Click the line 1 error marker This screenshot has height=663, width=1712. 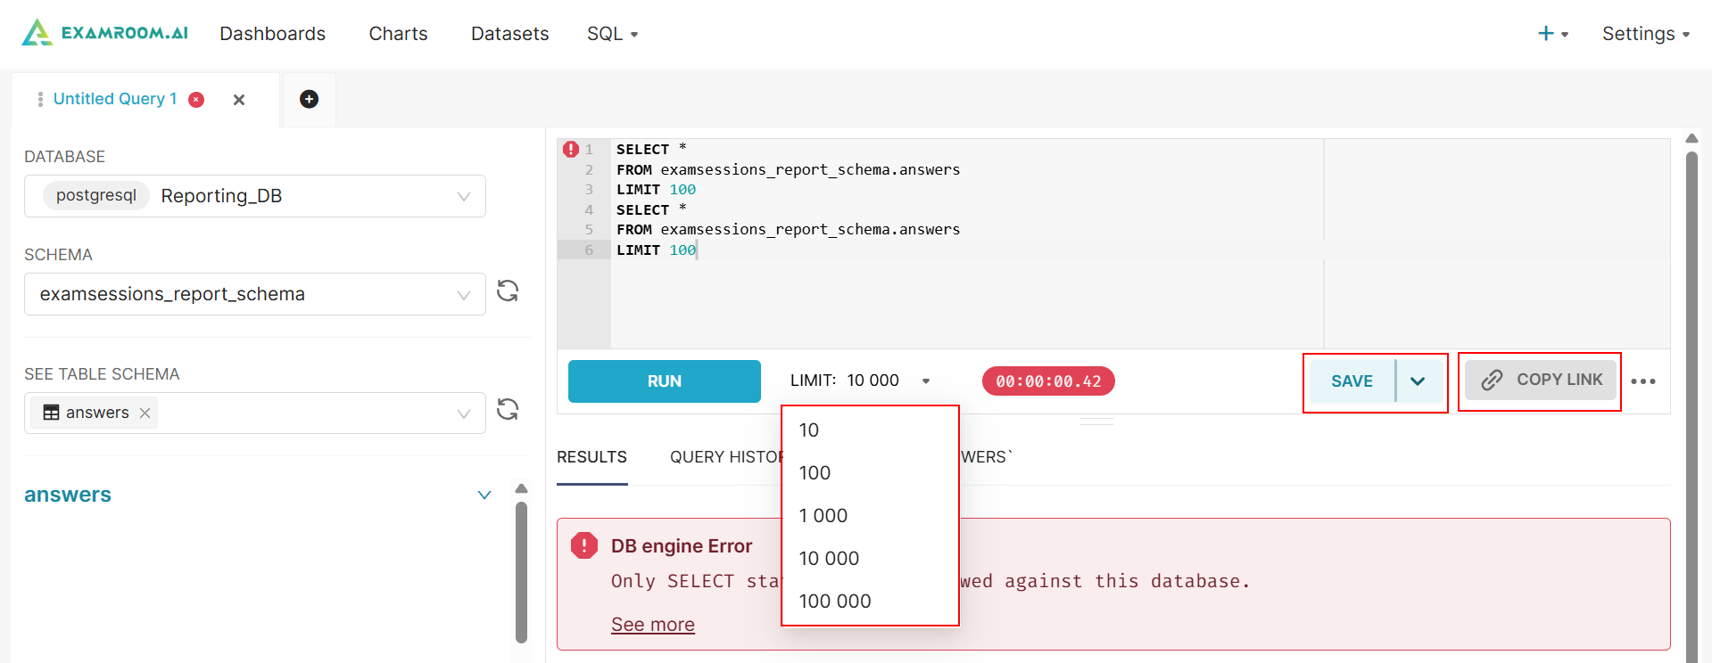[x=571, y=150]
